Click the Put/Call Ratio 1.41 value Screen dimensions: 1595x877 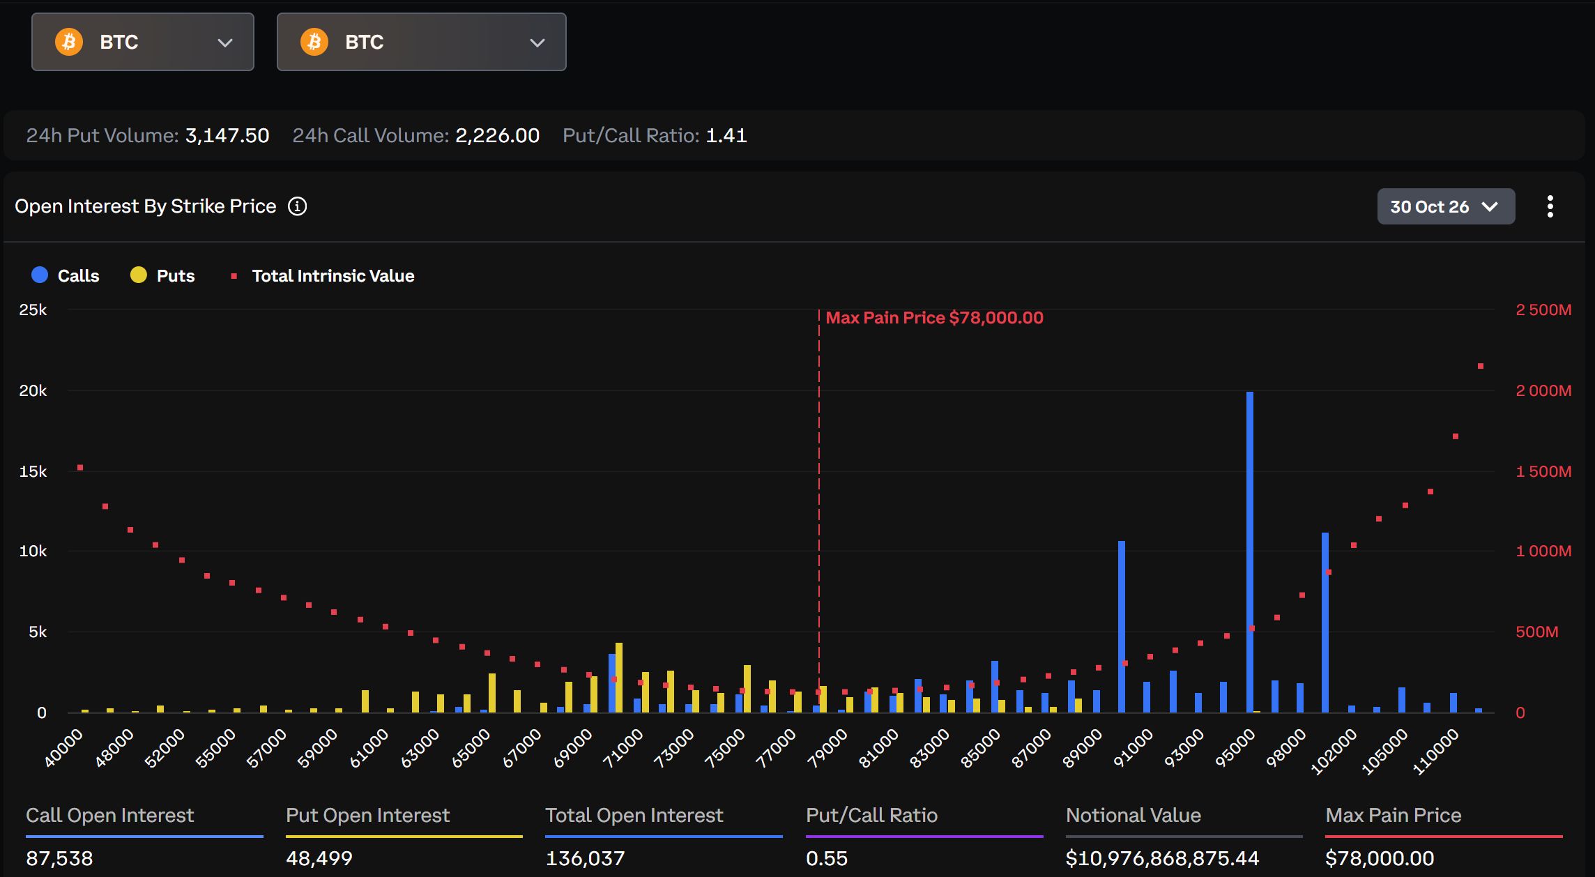click(x=726, y=135)
